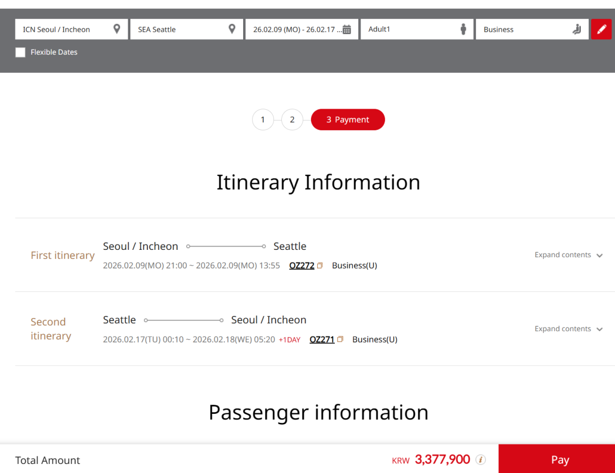This screenshot has width=615, height=473.
Task: Click the info icon beside total amount
Action: (481, 459)
